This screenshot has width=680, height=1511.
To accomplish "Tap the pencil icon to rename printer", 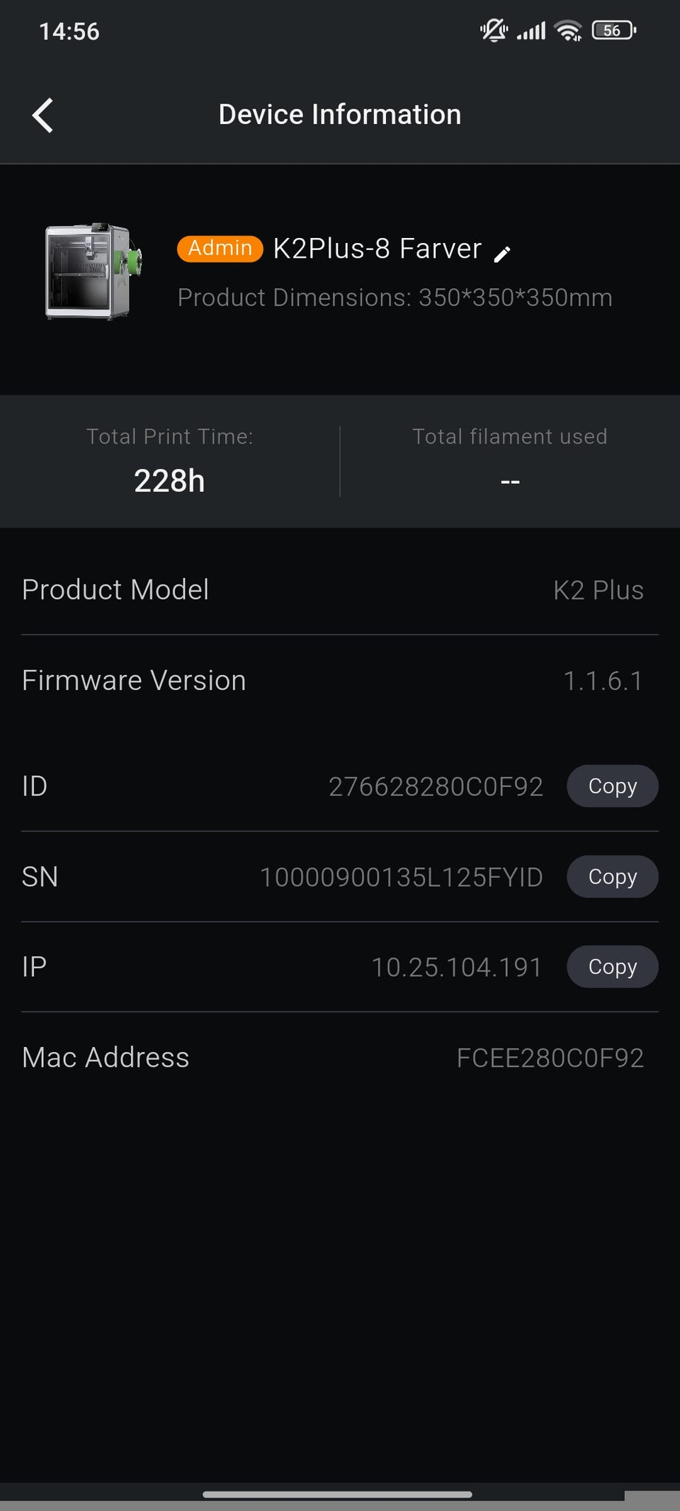I will (501, 254).
